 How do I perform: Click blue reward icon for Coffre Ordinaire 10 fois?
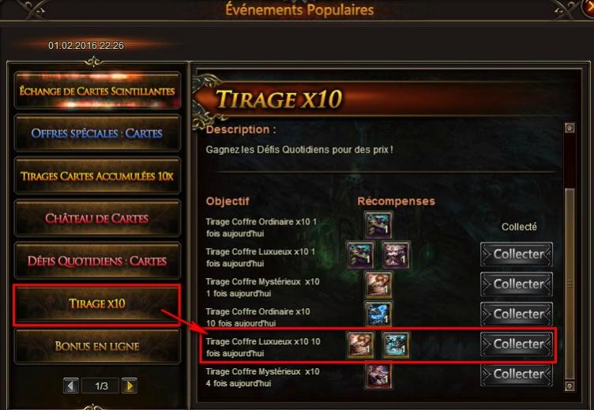[378, 314]
